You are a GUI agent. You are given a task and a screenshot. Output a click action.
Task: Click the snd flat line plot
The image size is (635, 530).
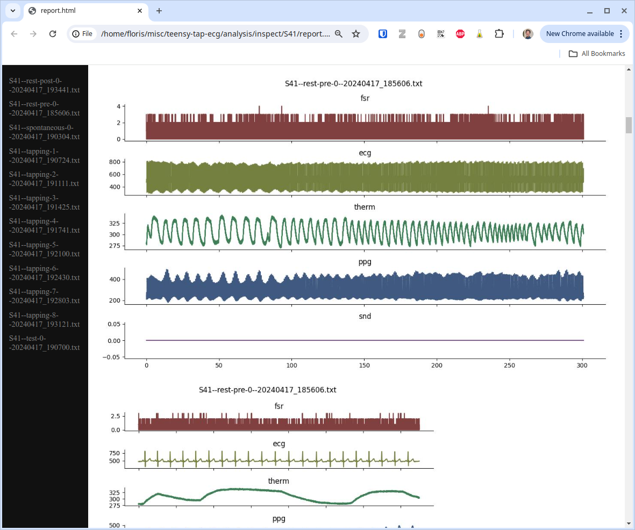pyautogui.click(x=365, y=340)
